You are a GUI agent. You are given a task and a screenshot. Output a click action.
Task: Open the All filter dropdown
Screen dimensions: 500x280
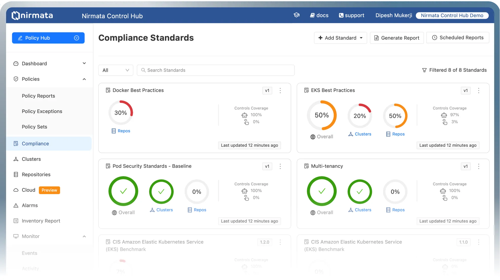(116, 70)
